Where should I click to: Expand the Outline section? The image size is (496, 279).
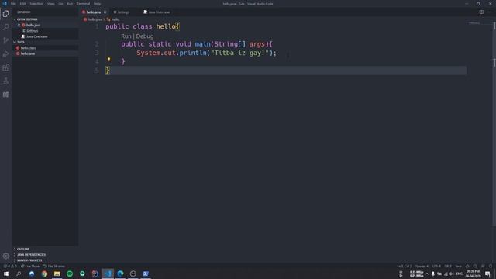point(22,250)
